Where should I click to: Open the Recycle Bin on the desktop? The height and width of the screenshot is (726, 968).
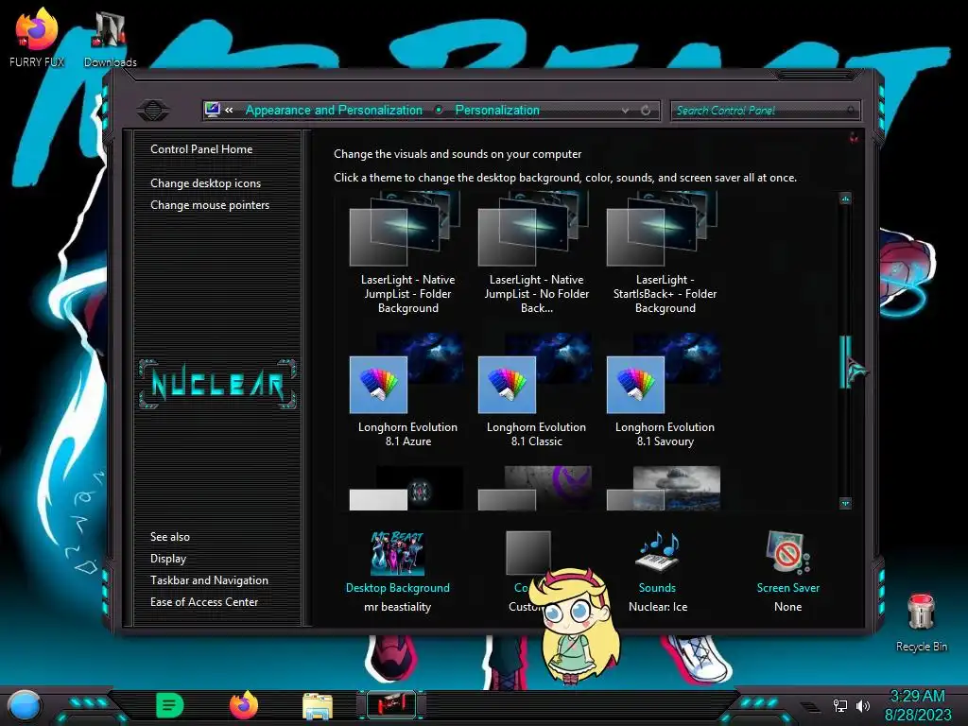921,622
